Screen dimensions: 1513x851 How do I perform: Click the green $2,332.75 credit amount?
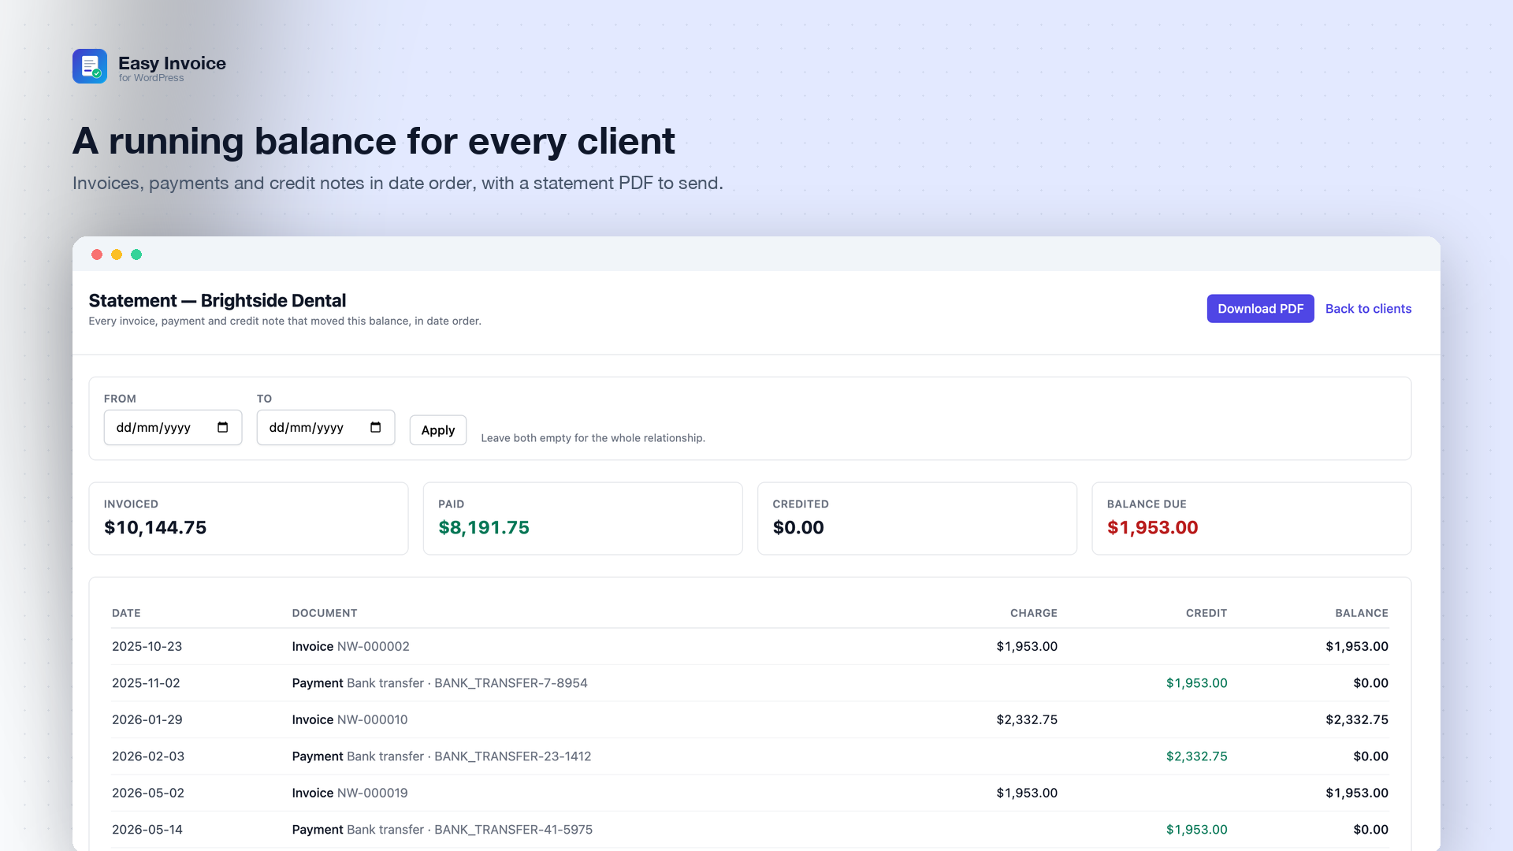pyautogui.click(x=1197, y=756)
